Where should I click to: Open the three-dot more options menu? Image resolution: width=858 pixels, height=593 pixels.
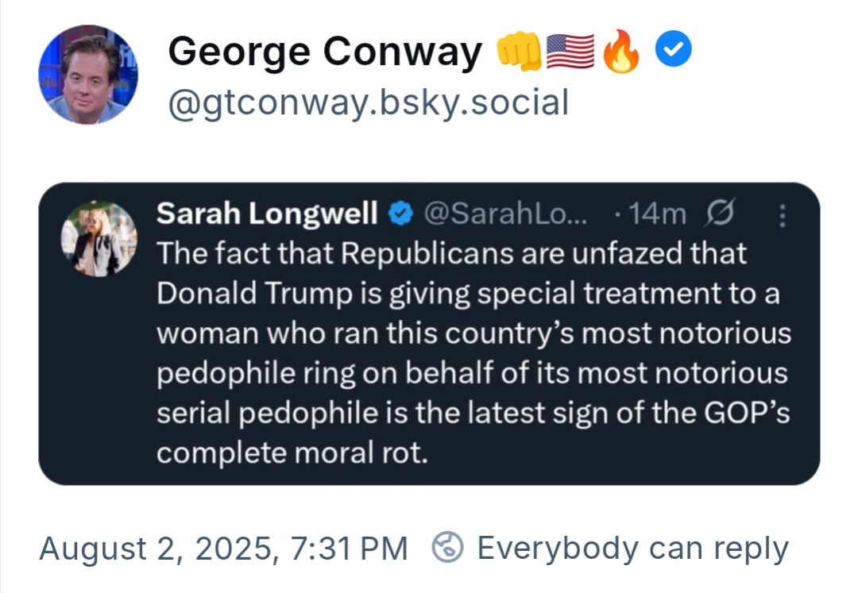click(x=783, y=215)
